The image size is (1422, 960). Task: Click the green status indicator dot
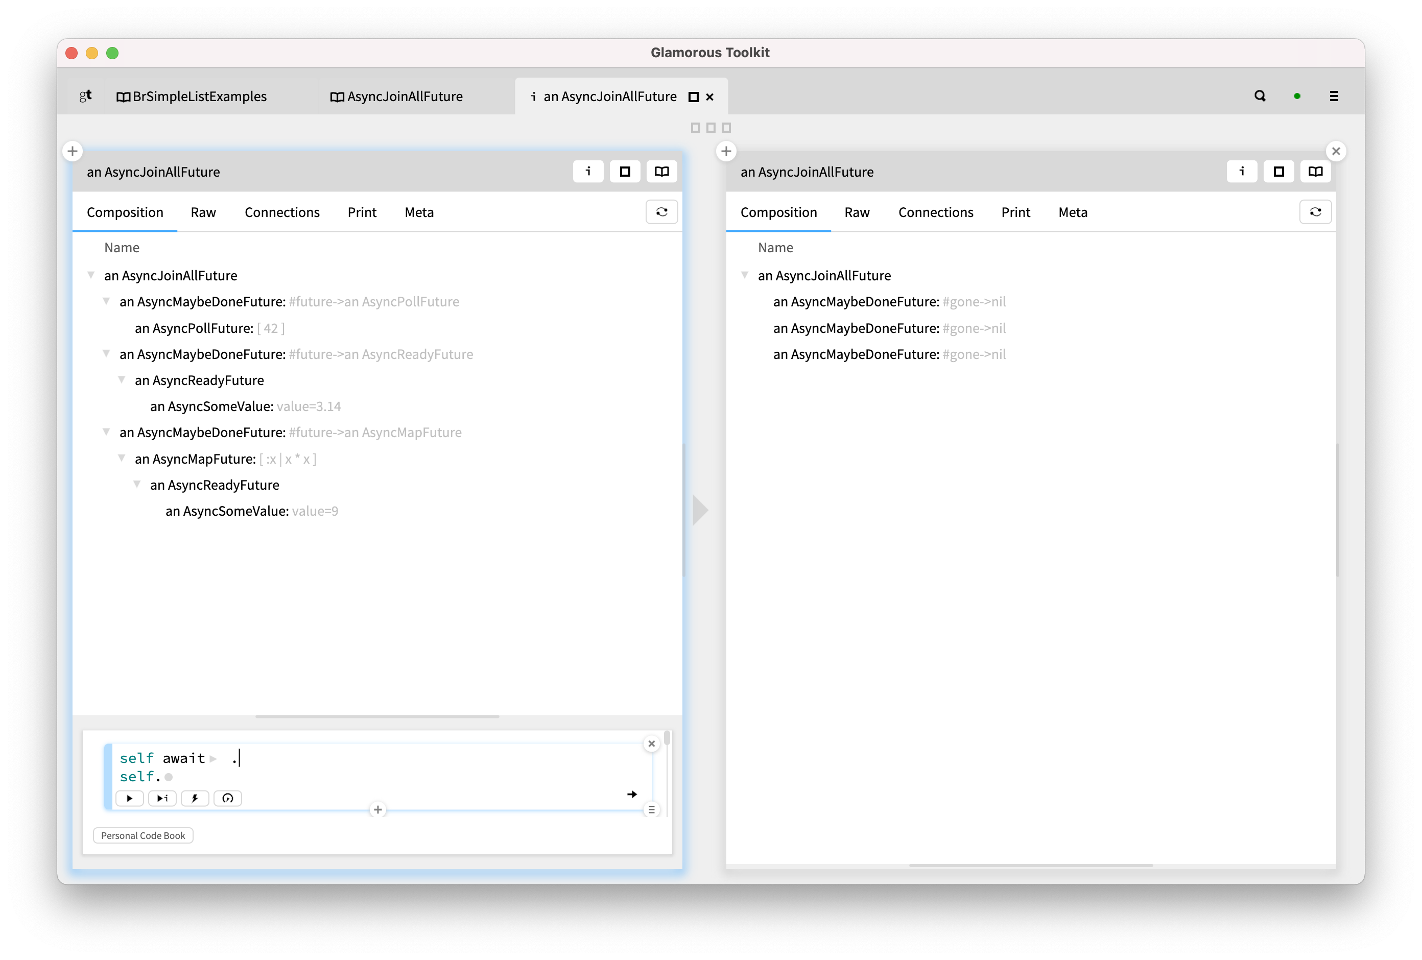[x=1297, y=96]
